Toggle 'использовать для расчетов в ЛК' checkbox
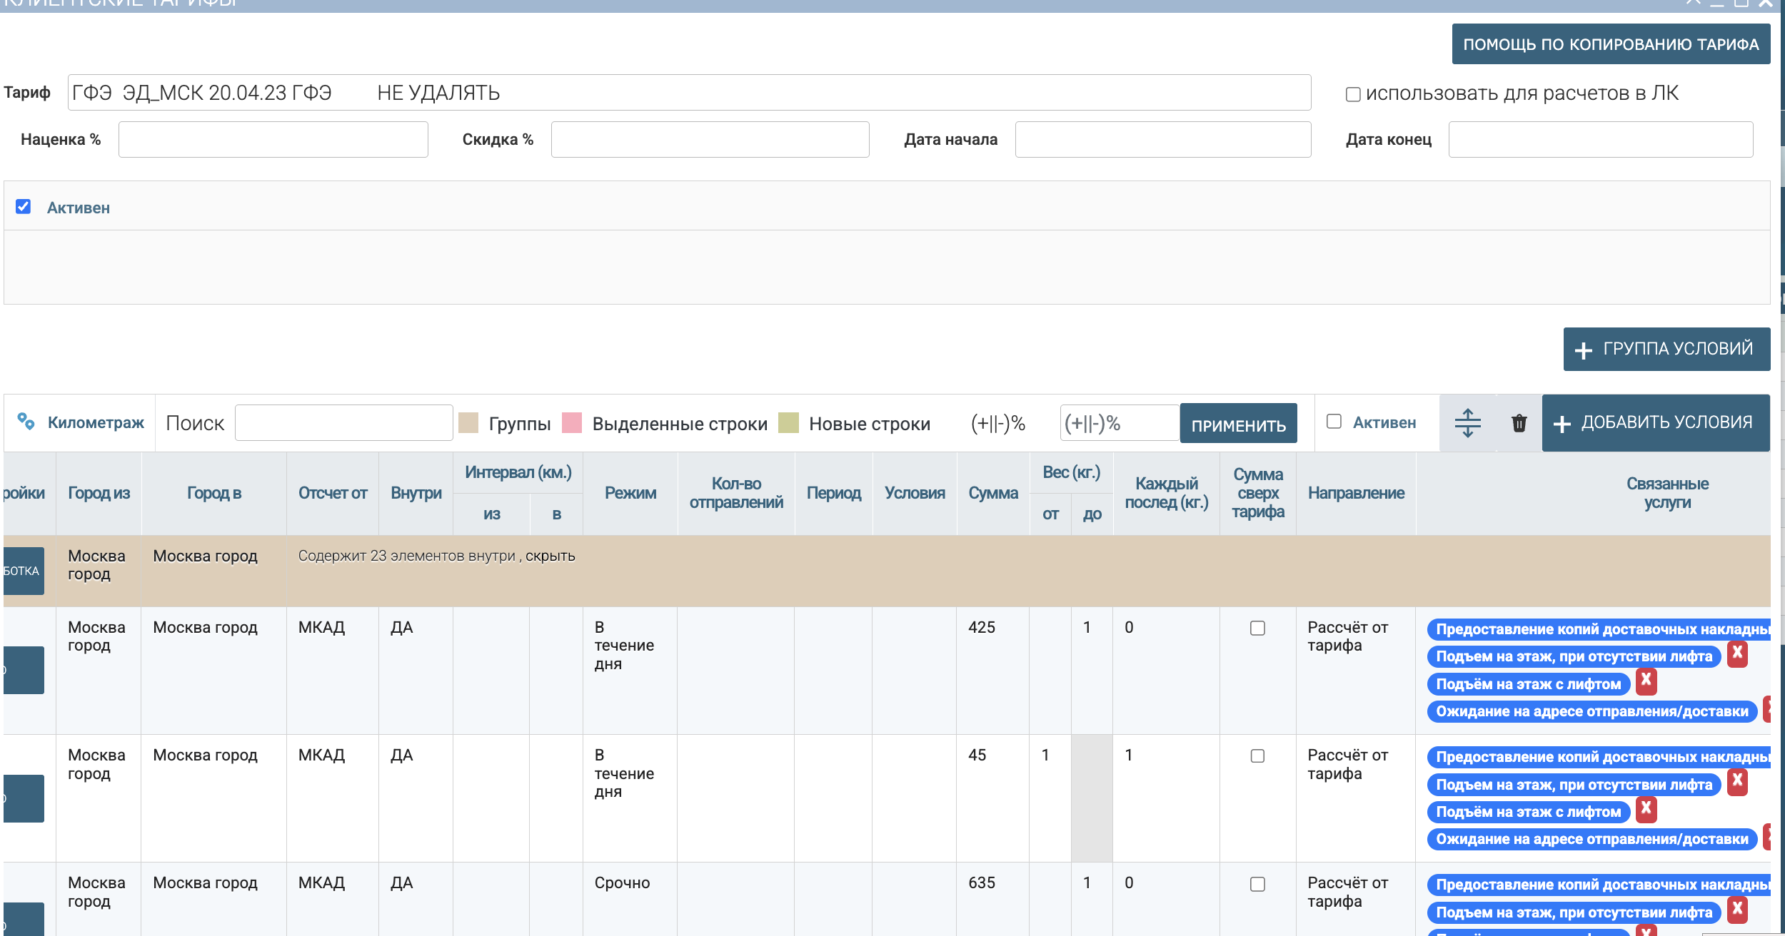 pos(1352,94)
